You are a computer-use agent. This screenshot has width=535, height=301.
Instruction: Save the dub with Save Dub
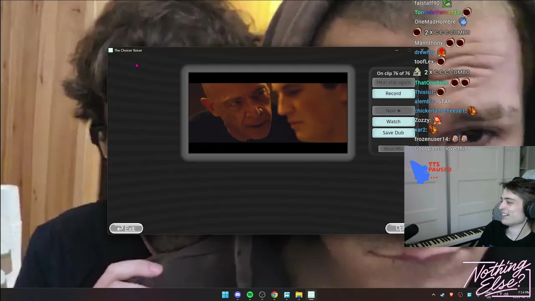pyautogui.click(x=393, y=133)
